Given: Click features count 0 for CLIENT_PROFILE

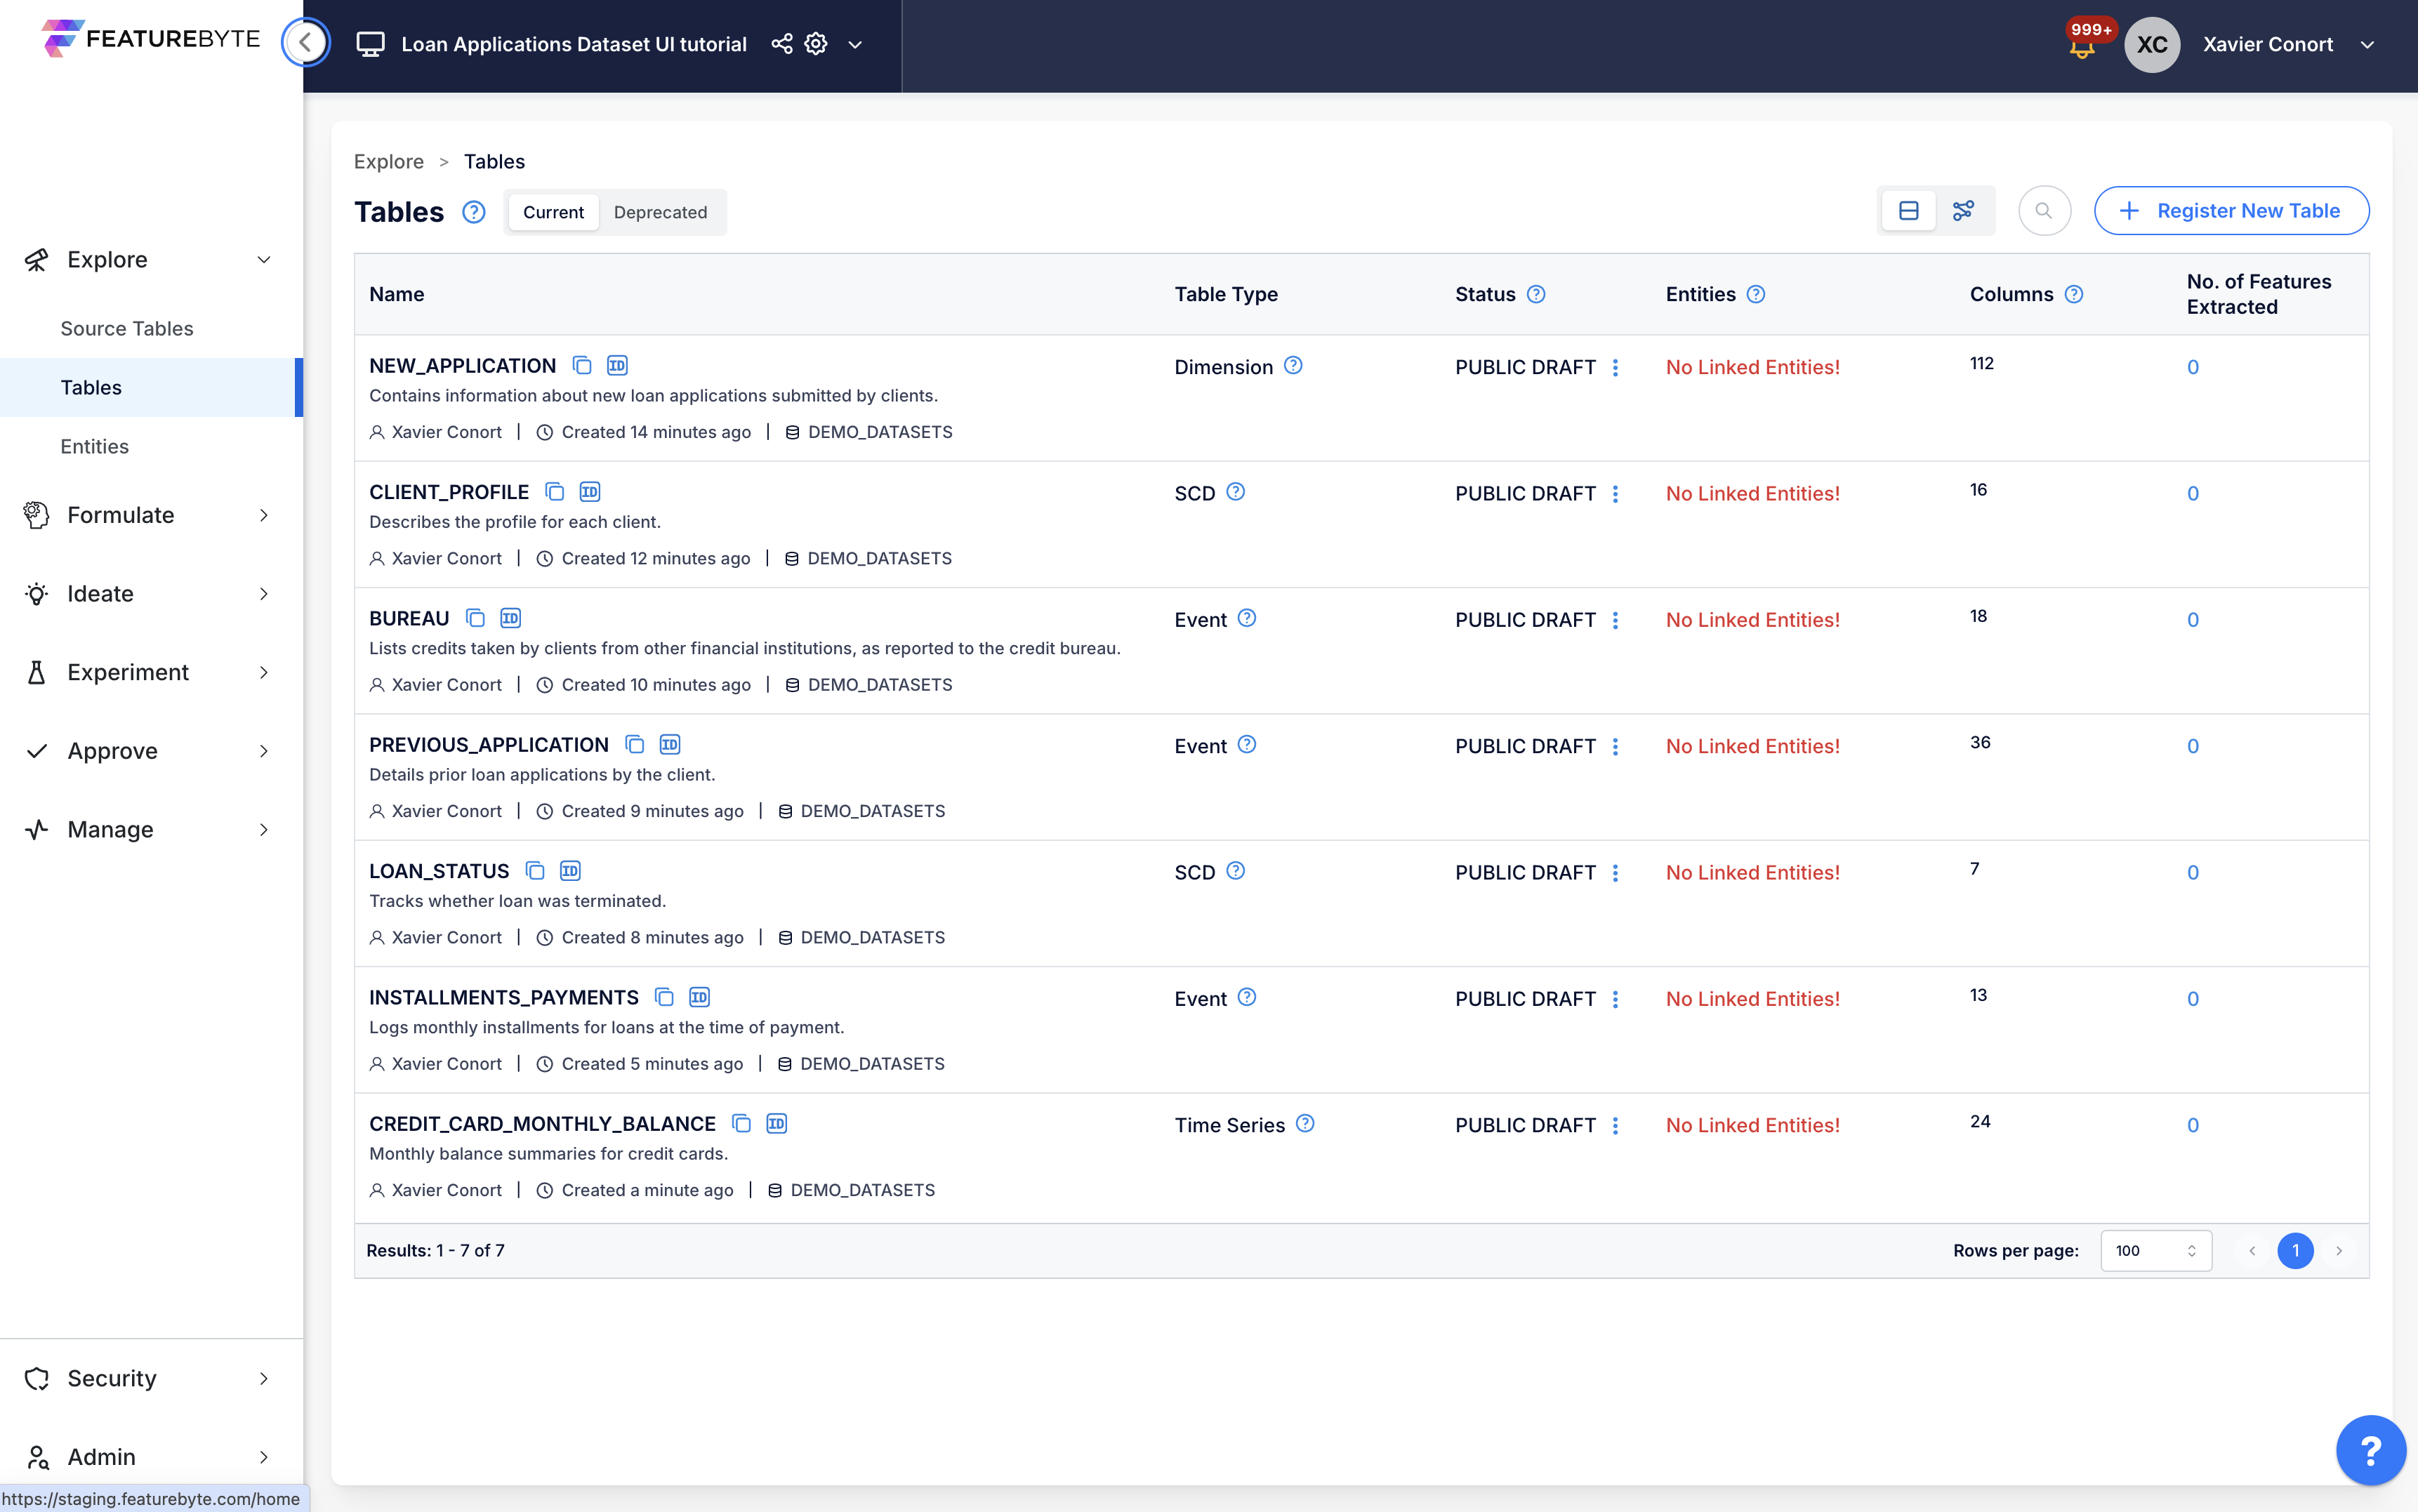Looking at the screenshot, I should pos(2193,494).
